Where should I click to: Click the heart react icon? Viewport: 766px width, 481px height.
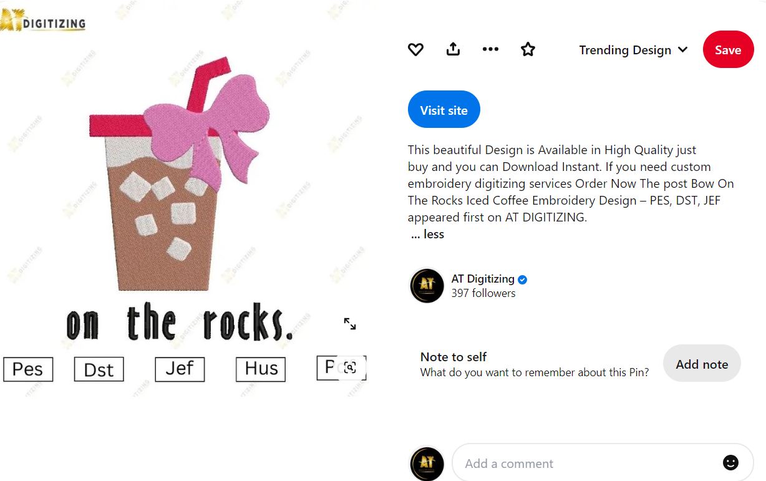pyautogui.click(x=415, y=49)
